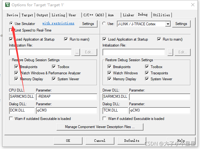Click the simulator Initialization File input field

click(40, 52)
